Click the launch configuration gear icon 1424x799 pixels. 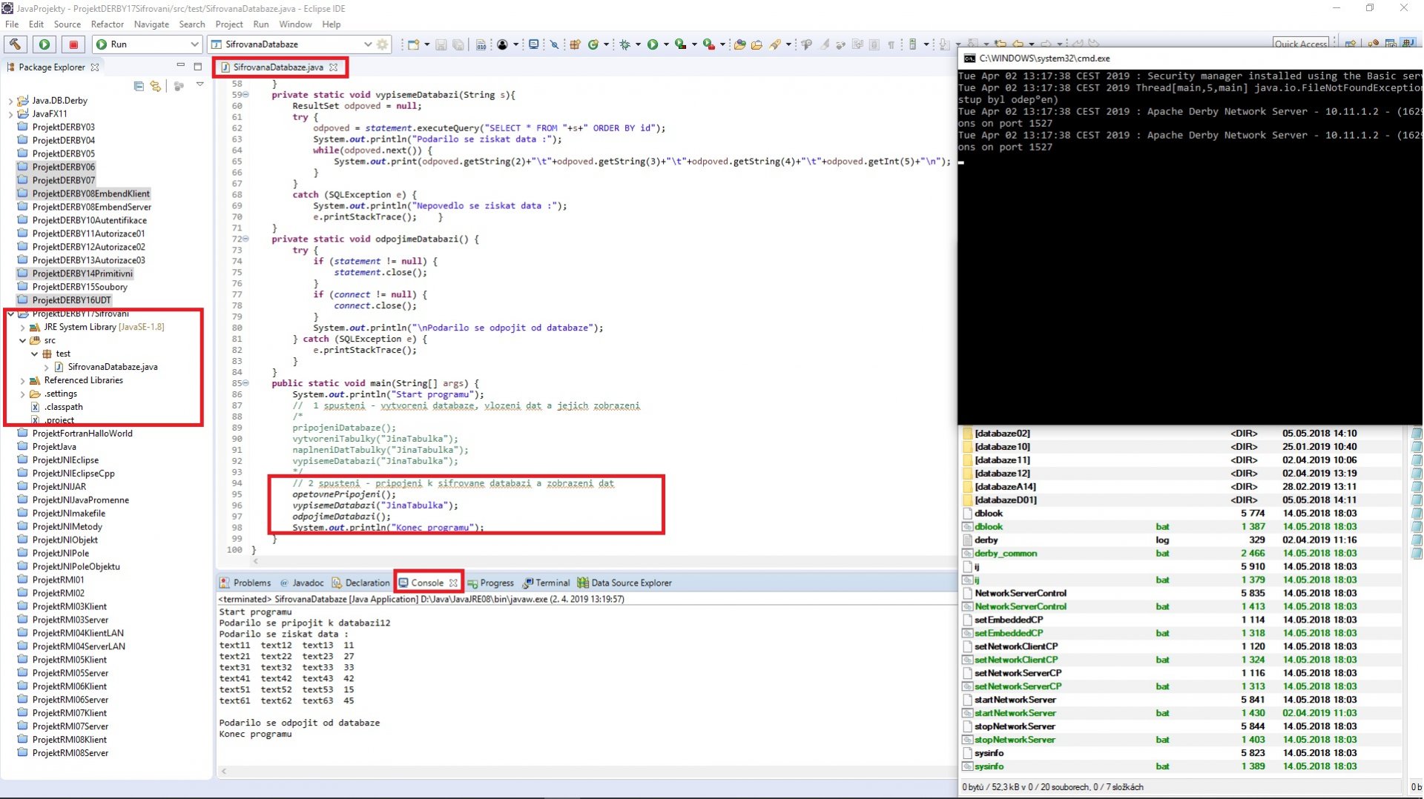tap(383, 44)
